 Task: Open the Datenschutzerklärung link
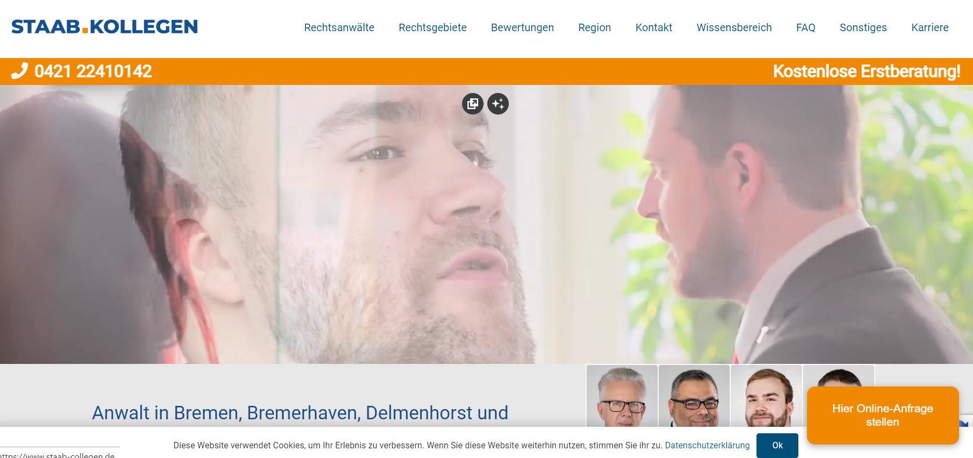pos(707,445)
